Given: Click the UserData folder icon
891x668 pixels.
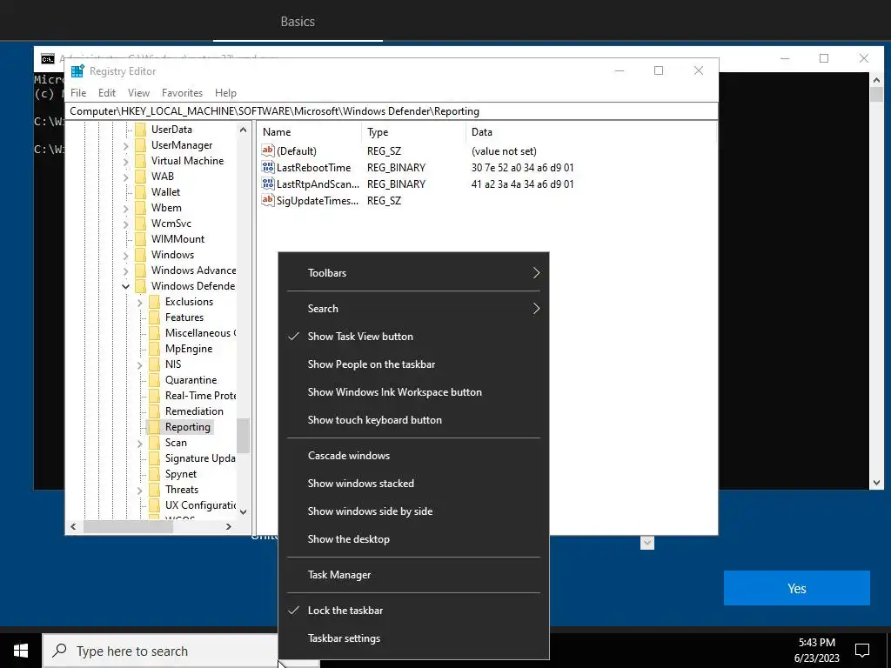Looking at the screenshot, I should pyautogui.click(x=140, y=130).
